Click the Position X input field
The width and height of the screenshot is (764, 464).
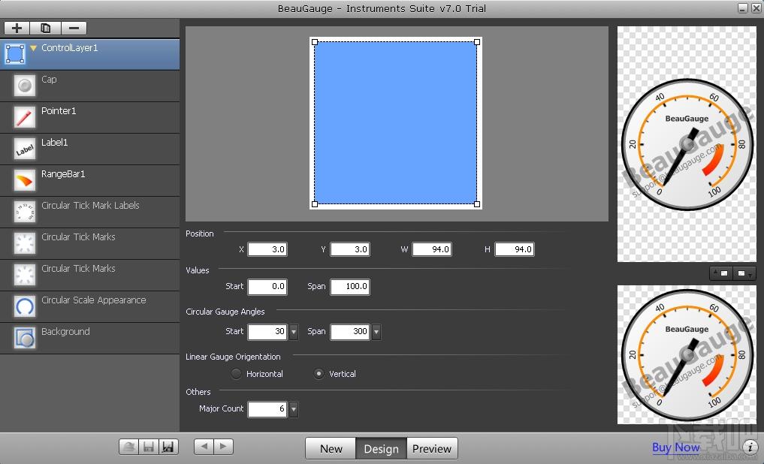pos(267,249)
